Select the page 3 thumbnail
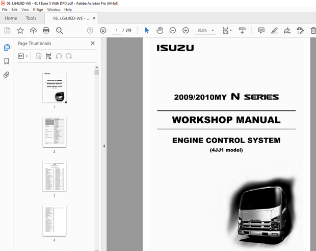Image resolution: width=316 pixels, height=251 pixels. tap(54, 176)
